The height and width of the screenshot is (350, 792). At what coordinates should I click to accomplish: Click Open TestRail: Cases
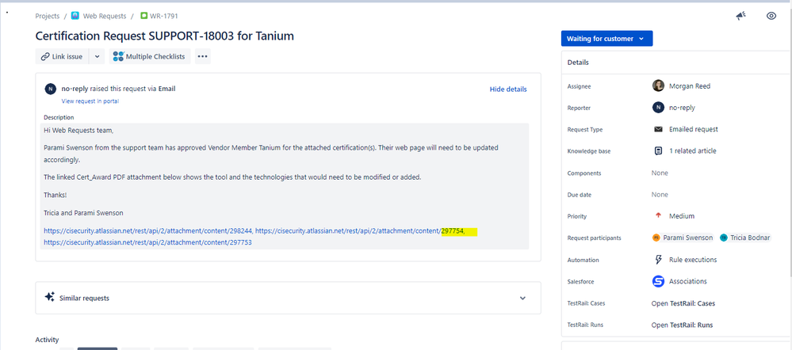(x=683, y=303)
